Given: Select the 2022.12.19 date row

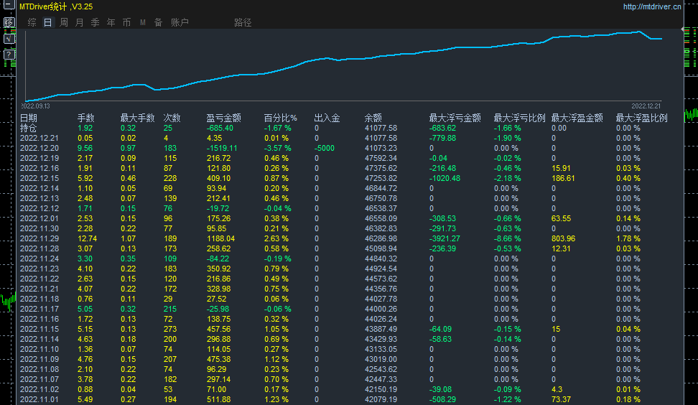Looking at the screenshot, I should tap(39, 159).
